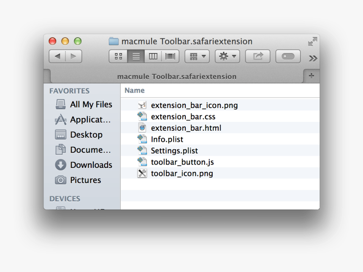The height and width of the screenshot is (272, 363).
Task: Show hidden toolbar items with double chevron
Action: click(x=313, y=58)
